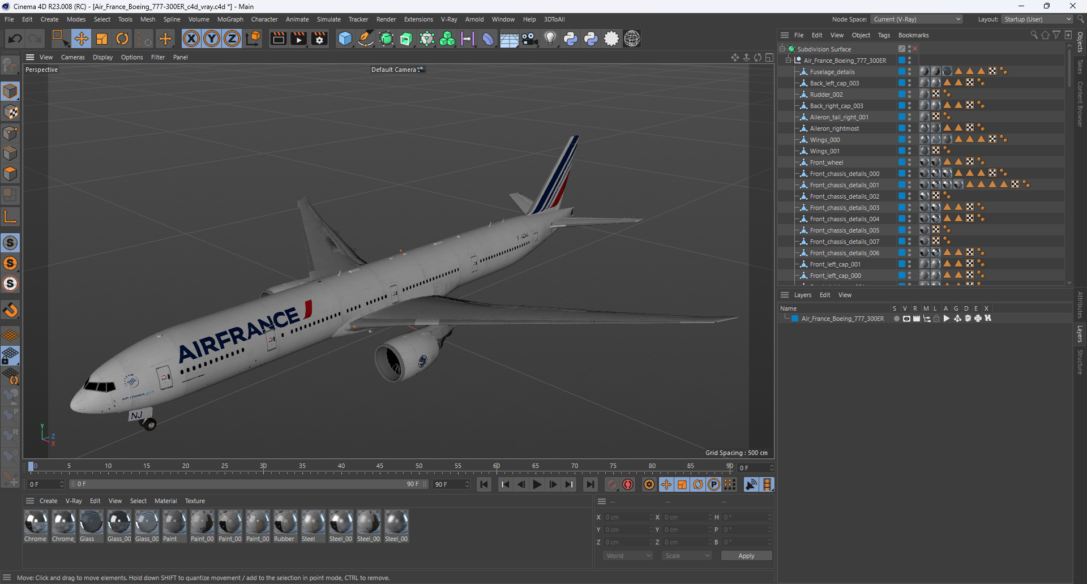Select Rudder_002 in object tree
Viewport: 1087px width, 584px height.
click(x=826, y=95)
